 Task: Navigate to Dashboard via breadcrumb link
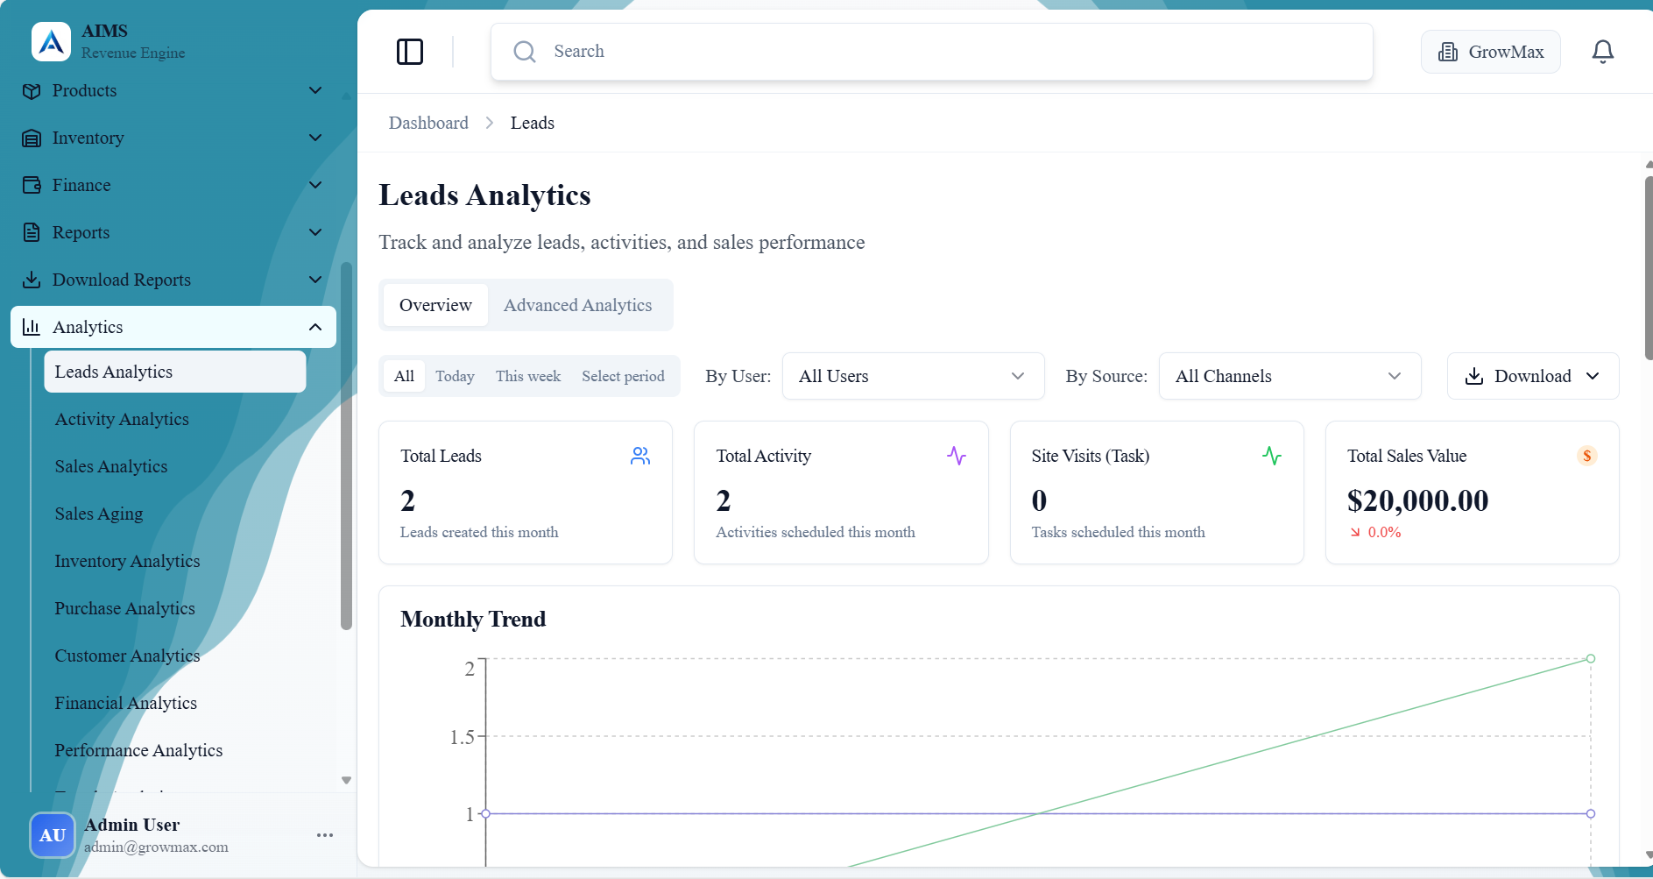(x=428, y=123)
